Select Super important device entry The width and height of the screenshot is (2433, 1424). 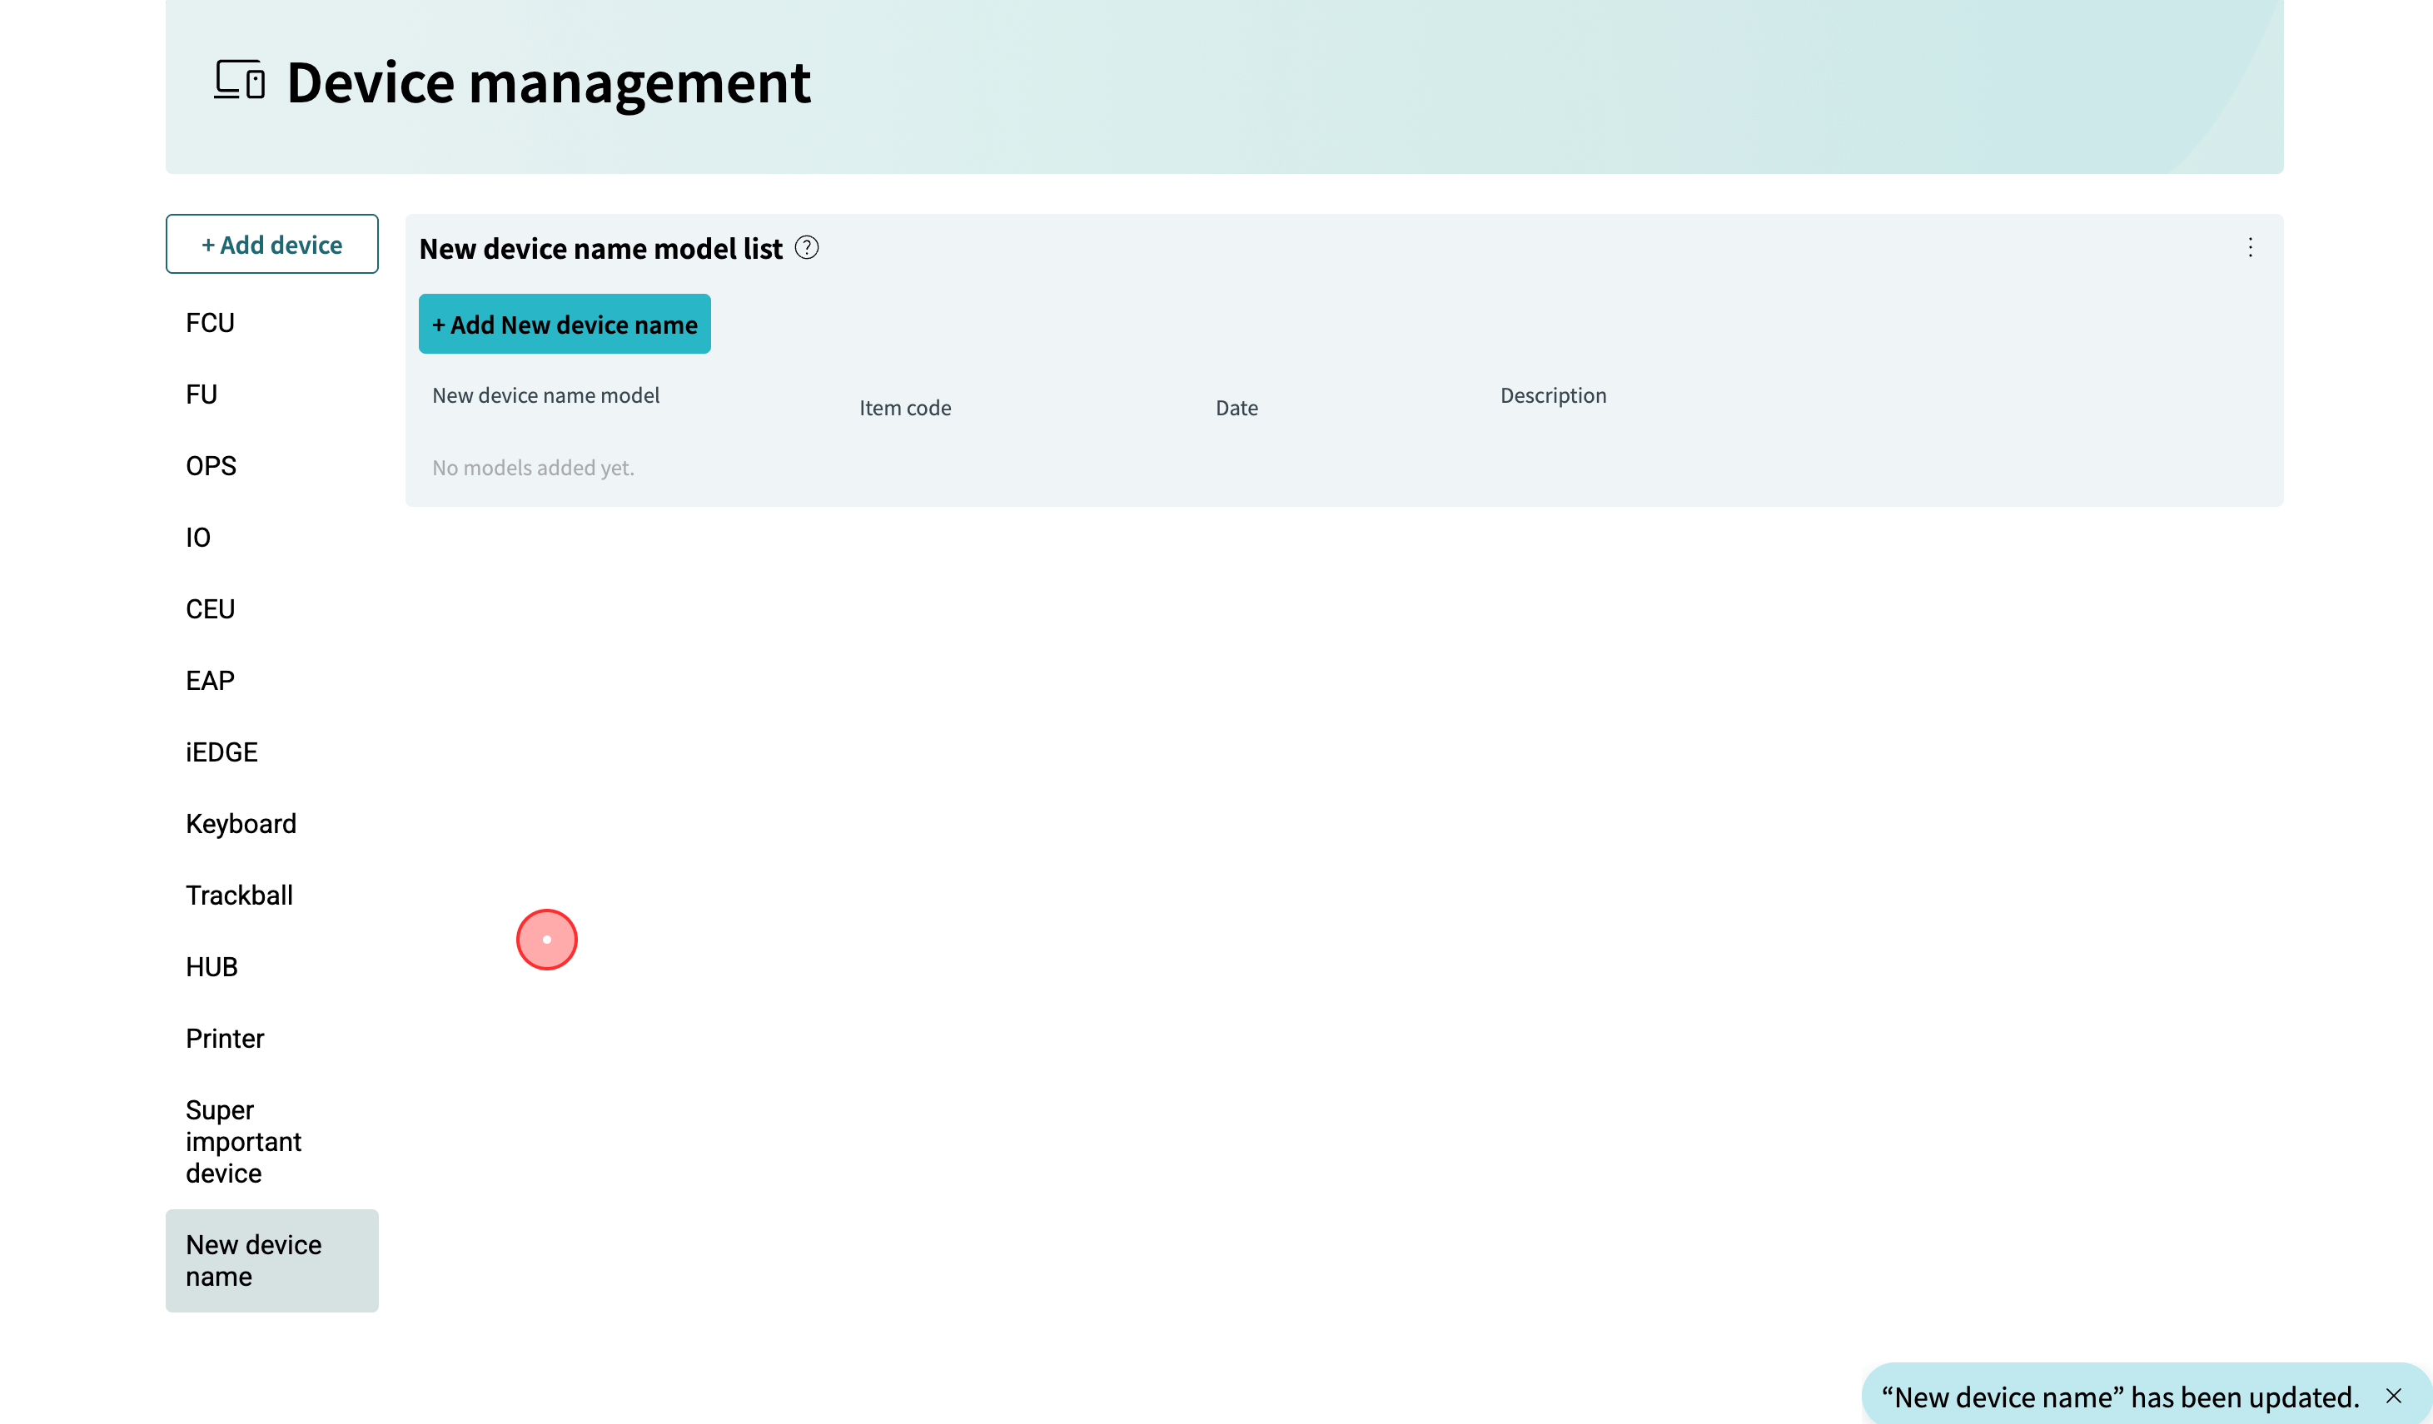click(x=271, y=1141)
